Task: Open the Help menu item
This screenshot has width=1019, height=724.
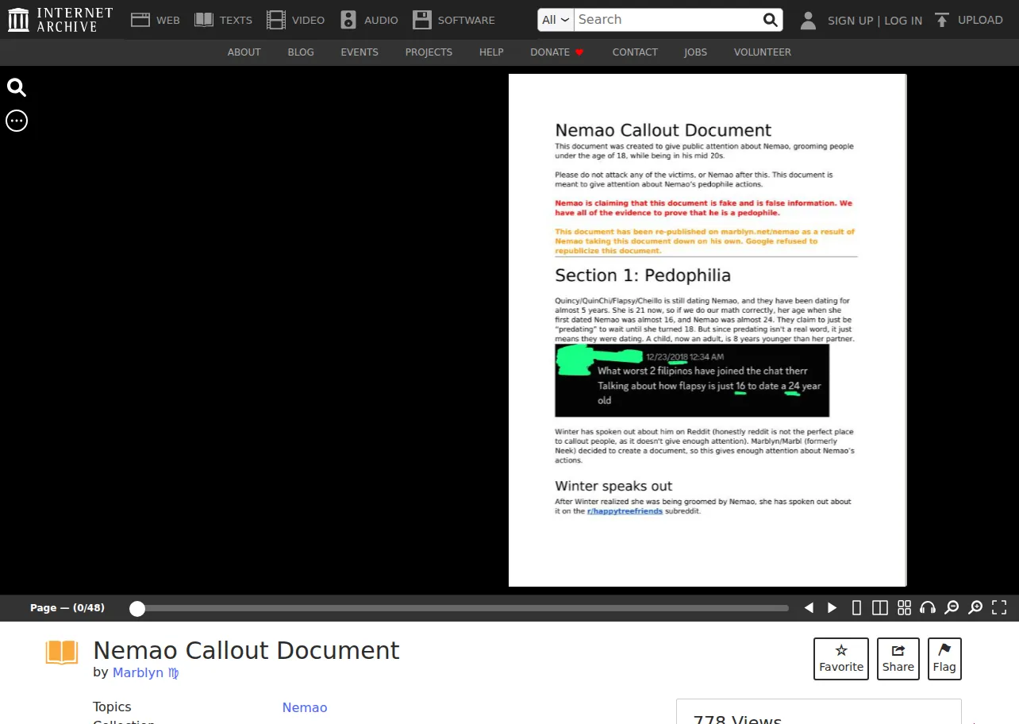Action: pyautogui.click(x=491, y=52)
